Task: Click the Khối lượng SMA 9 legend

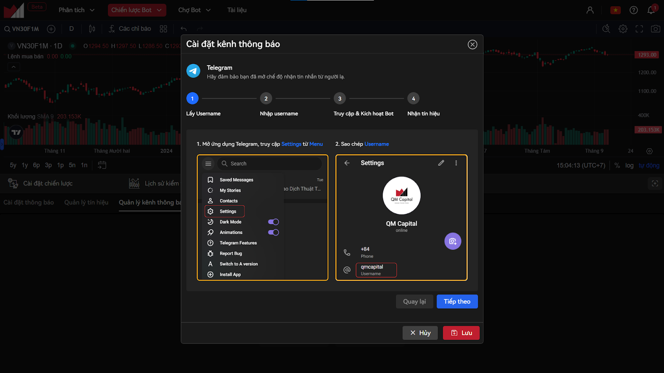Action: point(31,116)
